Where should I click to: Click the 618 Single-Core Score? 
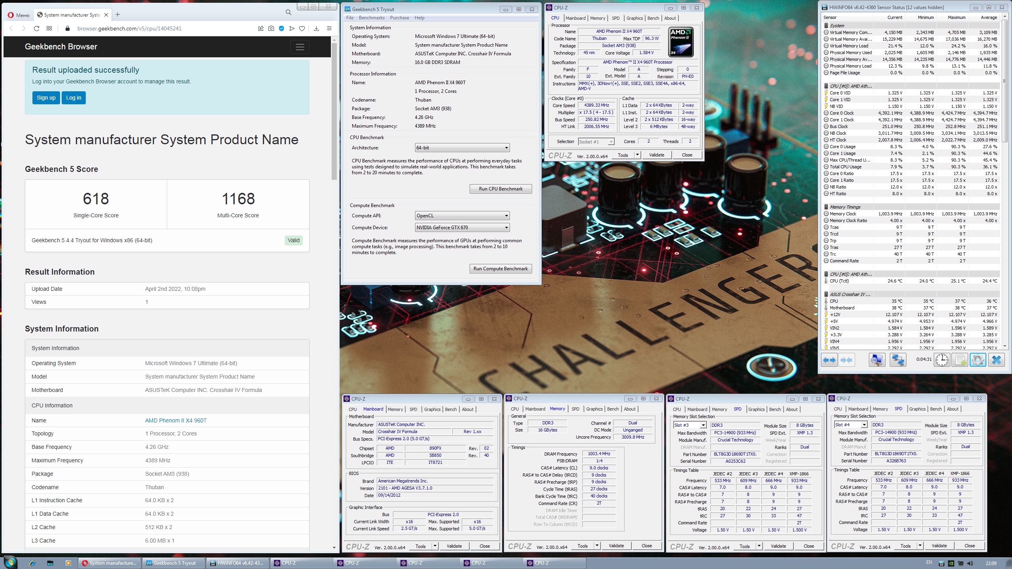click(x=96, y=199)
